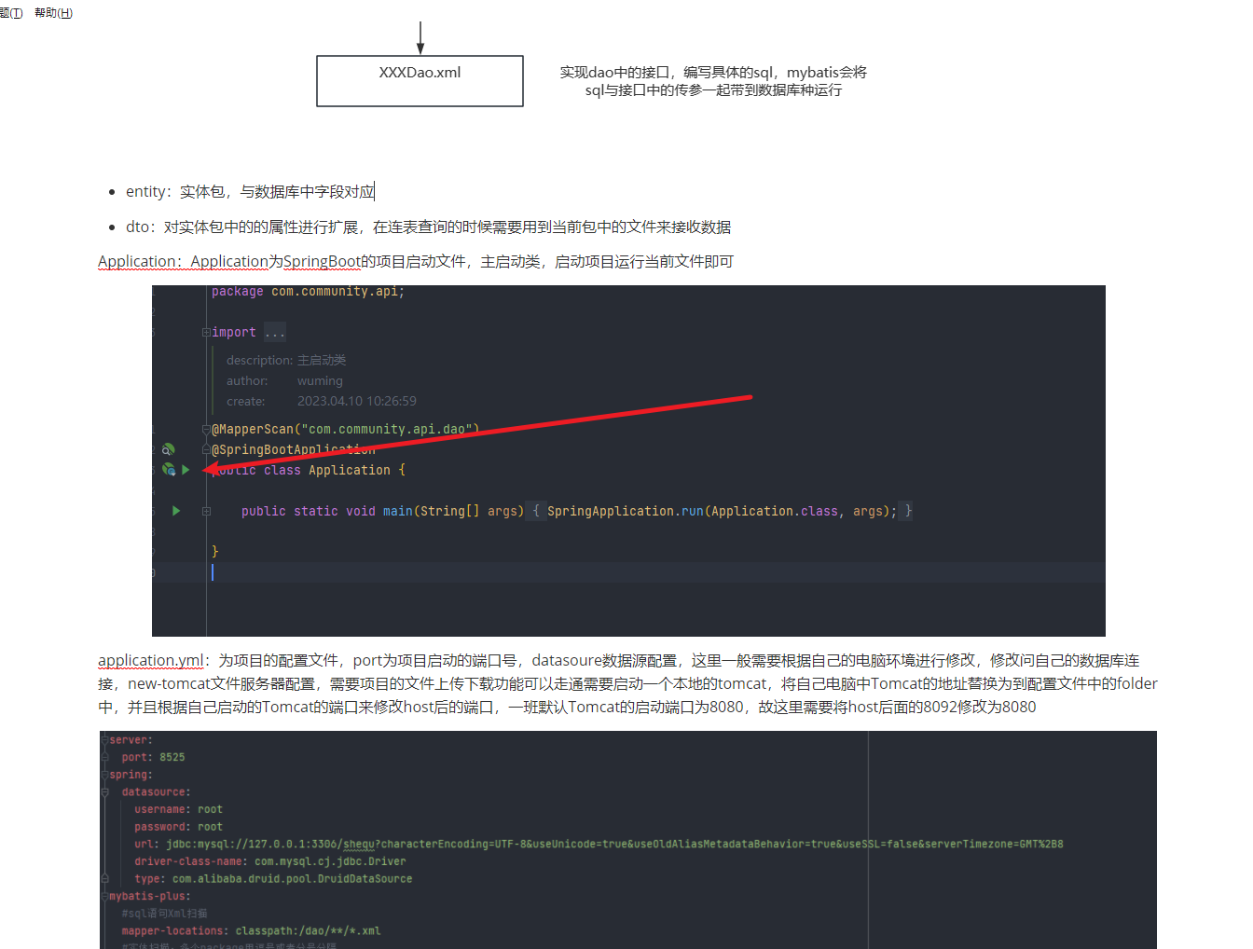Click the underlined application.yml text
Viewport: 1253px width, 949px height.
click(151, 661)
